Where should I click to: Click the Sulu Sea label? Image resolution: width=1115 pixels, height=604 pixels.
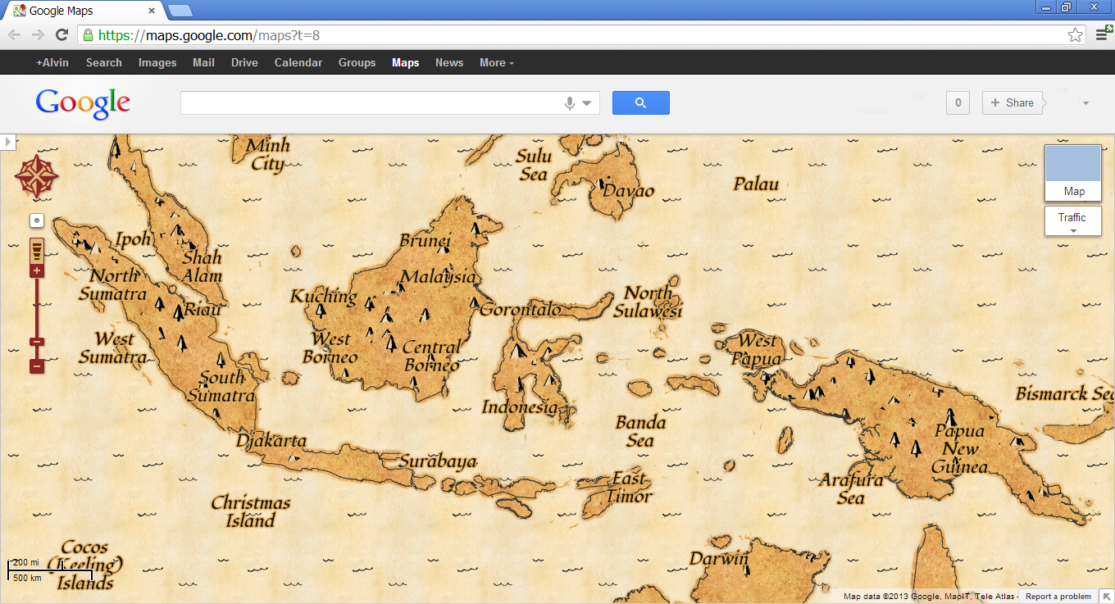(x=535, y=165)
